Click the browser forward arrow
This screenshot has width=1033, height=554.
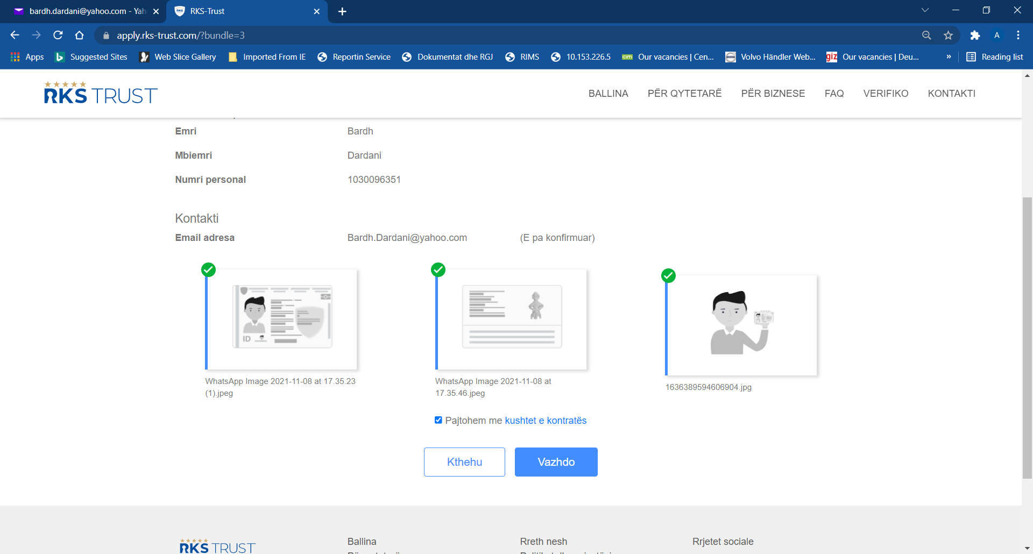pyautogui.click(x=36, y=35)
